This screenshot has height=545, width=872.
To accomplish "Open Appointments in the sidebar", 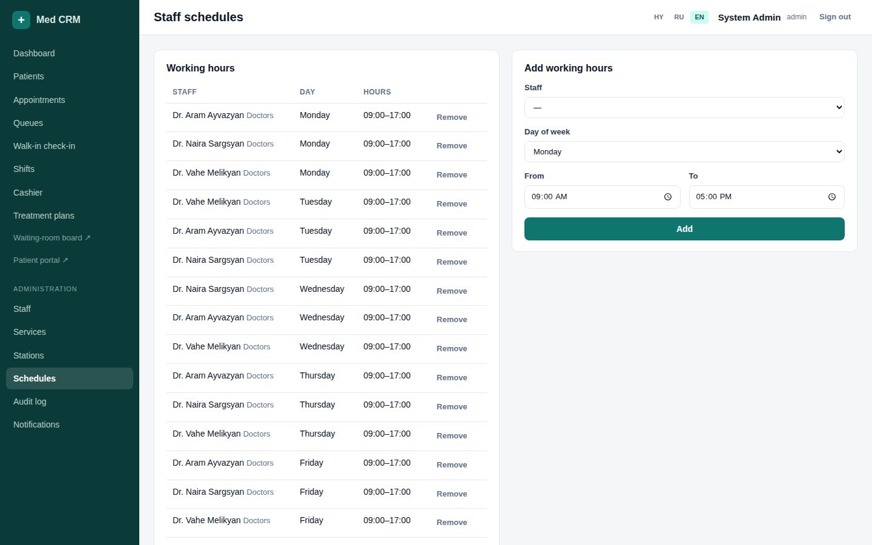I will click(x=70, y=100).
